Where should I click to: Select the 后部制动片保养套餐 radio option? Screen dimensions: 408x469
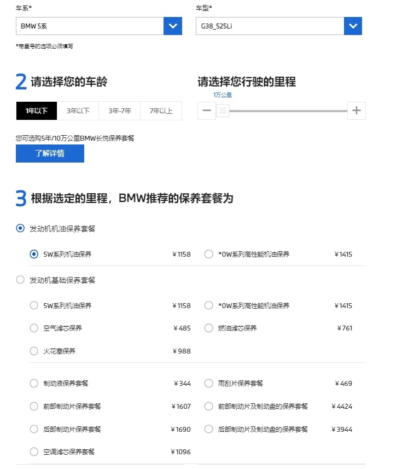[x=34, y=429]
